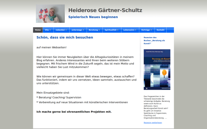Image resolution: width=207 pixels, height=129 pixels.
Task: Open the Vorträge menu
Action: tap(147, 30)
